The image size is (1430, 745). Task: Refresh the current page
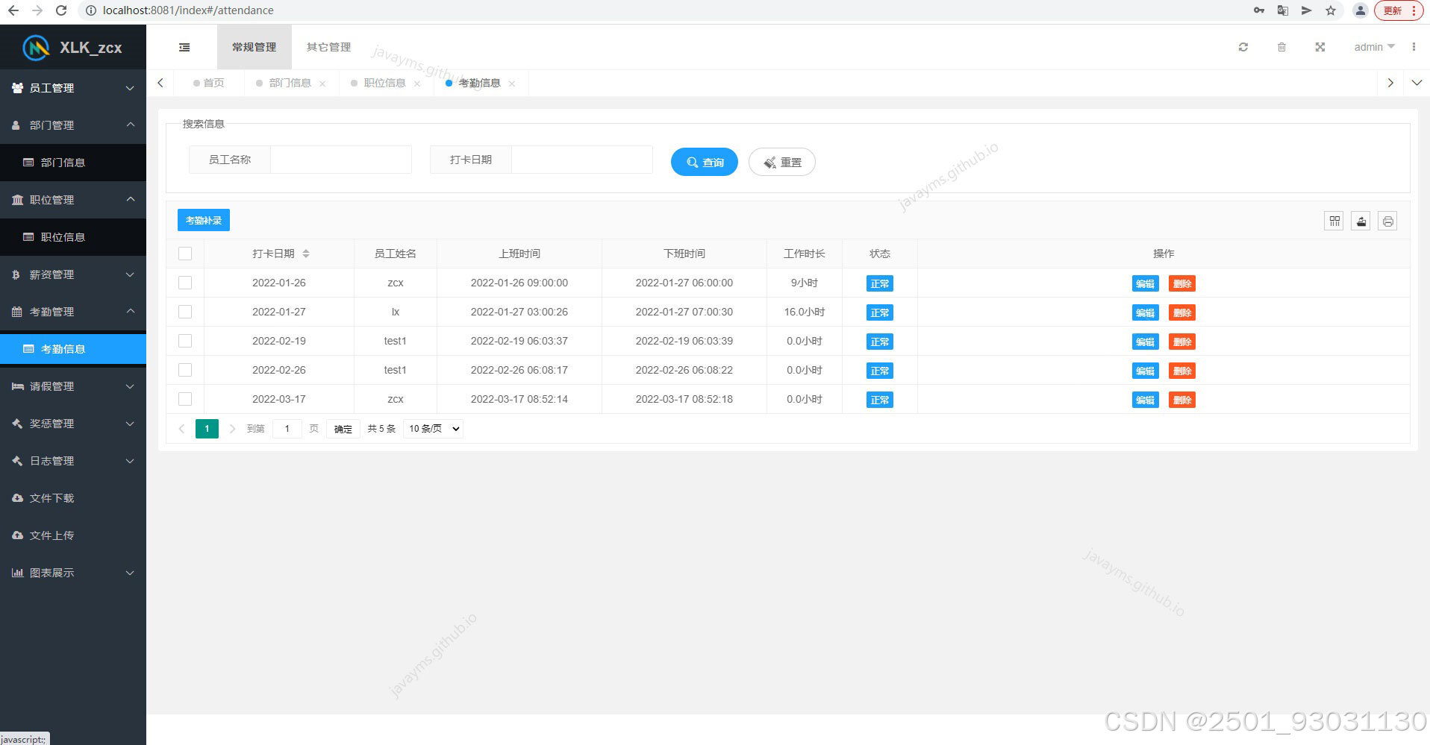1243,47
